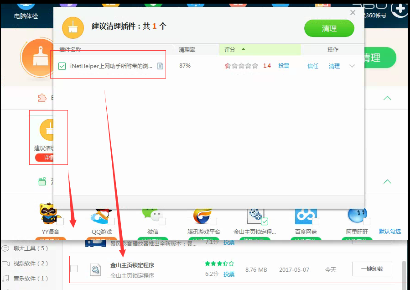Click the 金山主页锁定程序 file icon in list
Screen dimensions: 410x290
coord(95,269)
